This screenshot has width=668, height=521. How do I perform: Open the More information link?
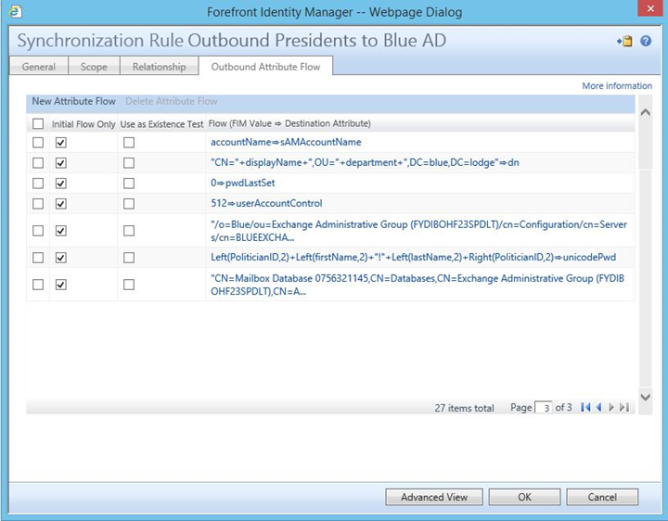point(617,85)
